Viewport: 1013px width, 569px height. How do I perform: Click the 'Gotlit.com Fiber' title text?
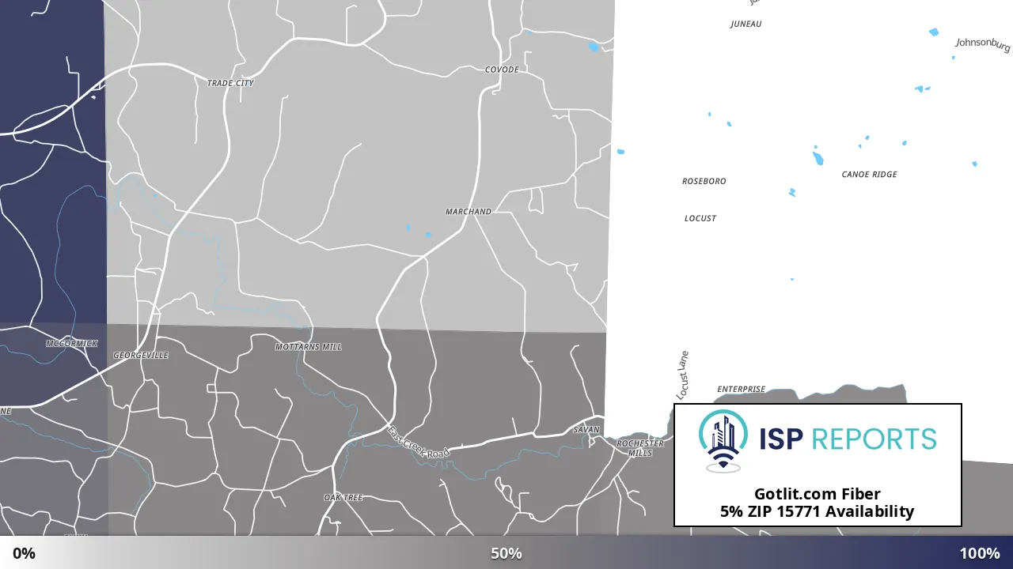point(818,495)
